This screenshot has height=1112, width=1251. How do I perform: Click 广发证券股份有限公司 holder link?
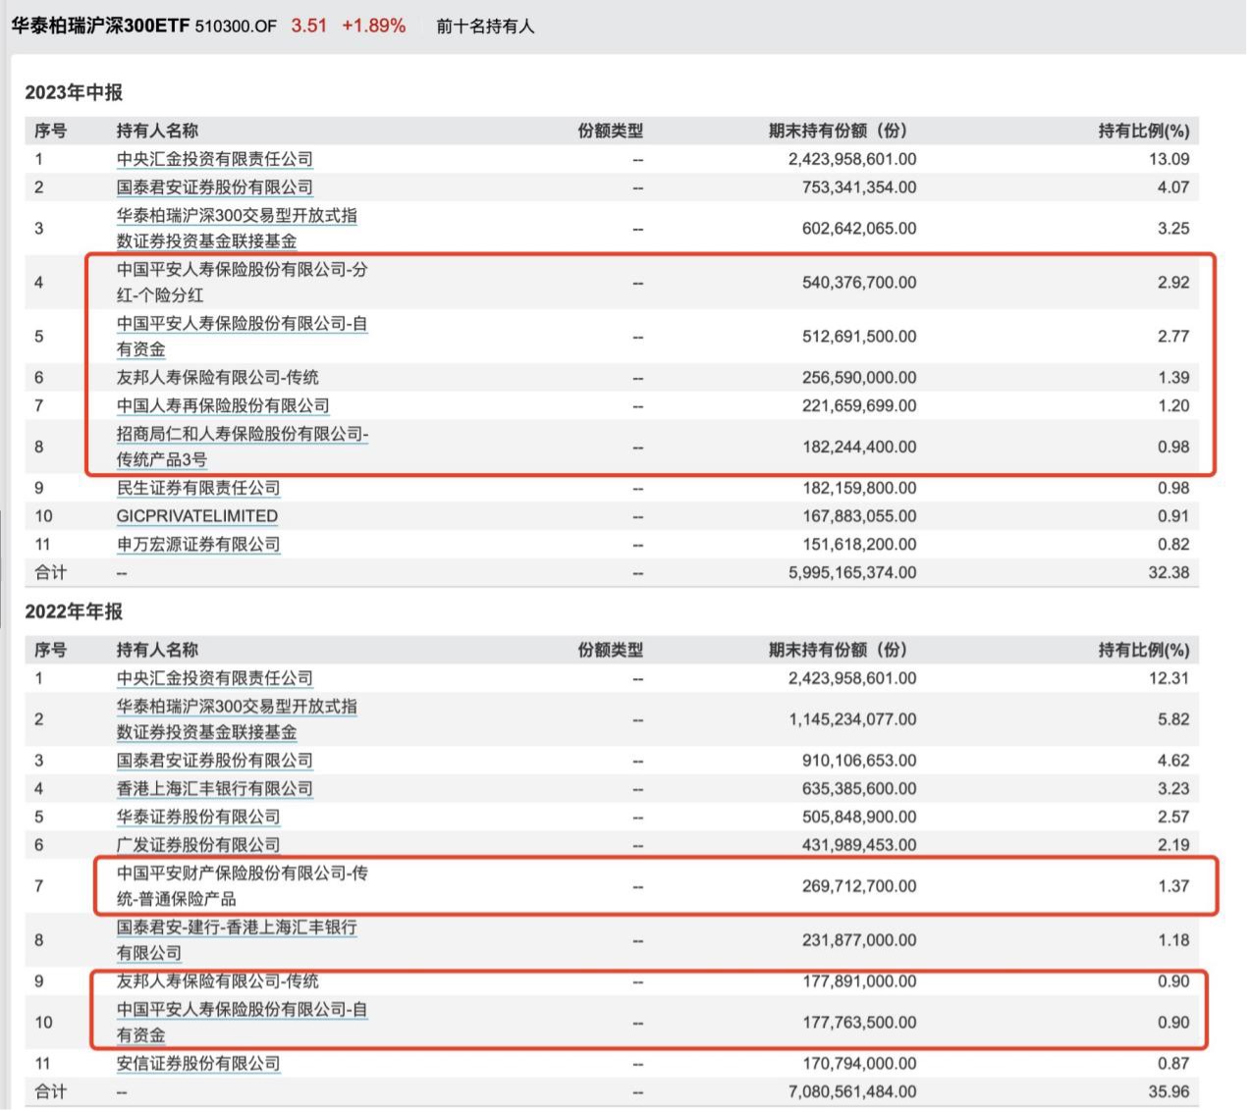(198, 846)
